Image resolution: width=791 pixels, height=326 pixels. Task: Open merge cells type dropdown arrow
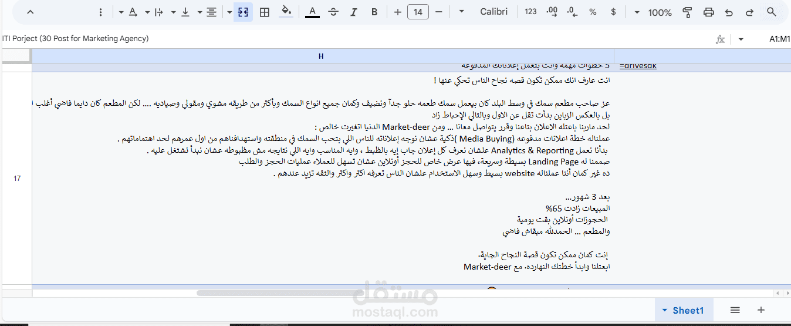click(229, 12)
